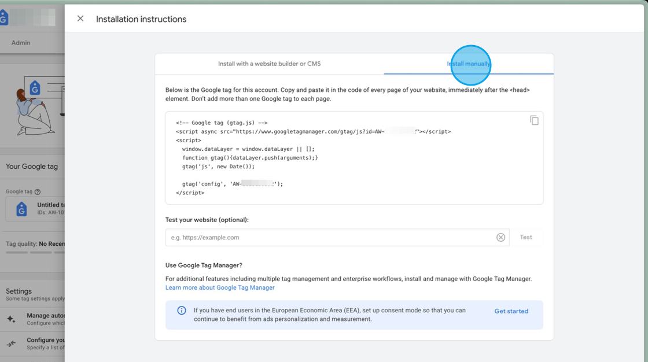Clear the website test URL field
The width and height of the screenshot is (648, 362).
500,237
